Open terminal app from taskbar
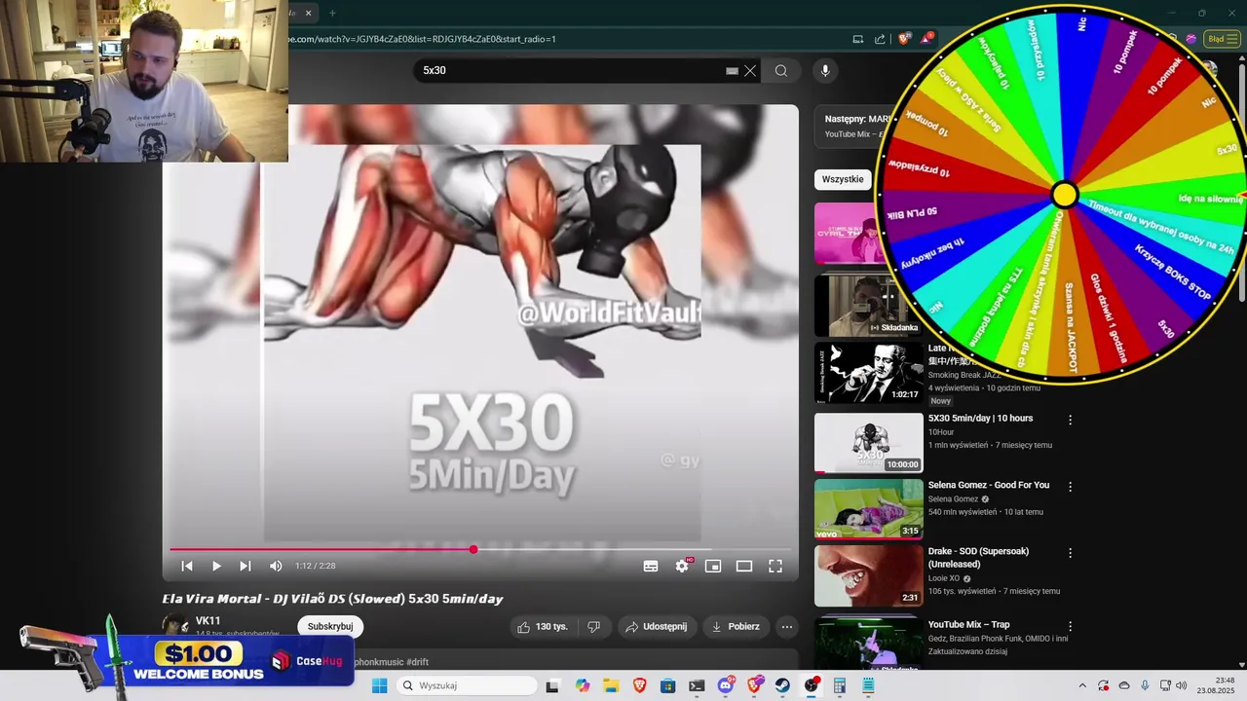Viewport: 1247px width, 701px height. click(697, 685)
